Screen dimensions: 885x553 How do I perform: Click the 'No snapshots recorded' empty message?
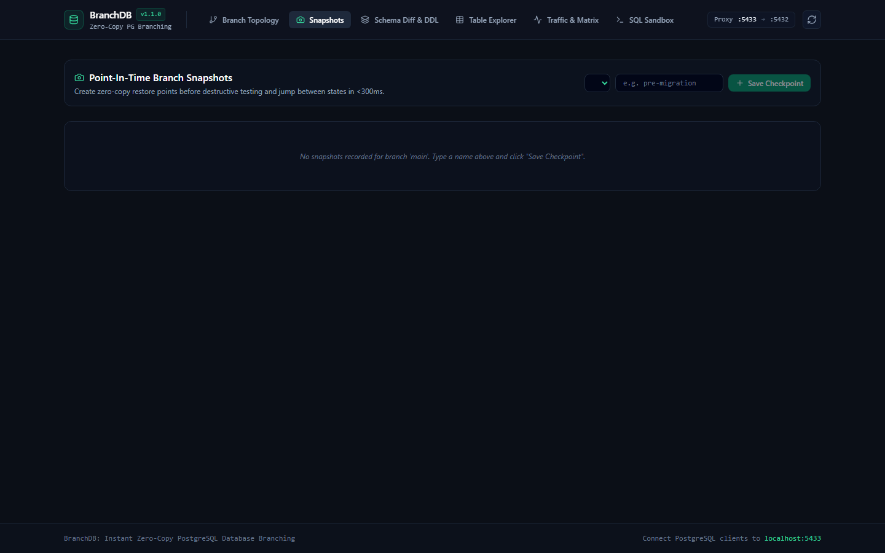click(442, 157)
